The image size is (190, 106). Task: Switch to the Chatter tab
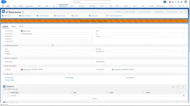[x=14, y=26]
